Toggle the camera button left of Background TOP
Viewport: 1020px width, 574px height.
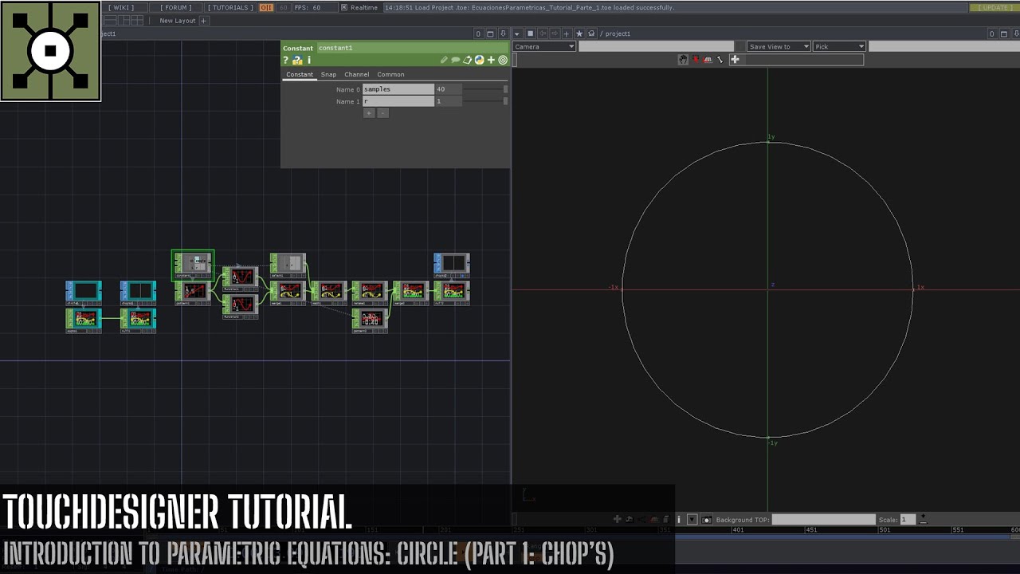tap(707, 520)
